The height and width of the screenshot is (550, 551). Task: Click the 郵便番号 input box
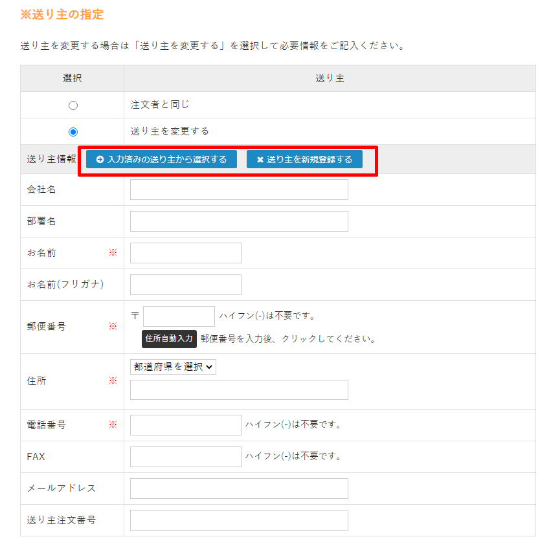(x=179, y=316)
